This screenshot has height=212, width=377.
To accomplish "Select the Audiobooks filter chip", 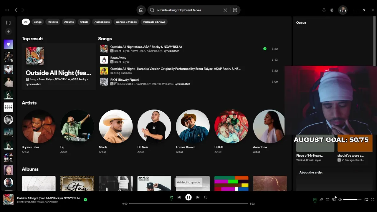I will coord(102,22).
